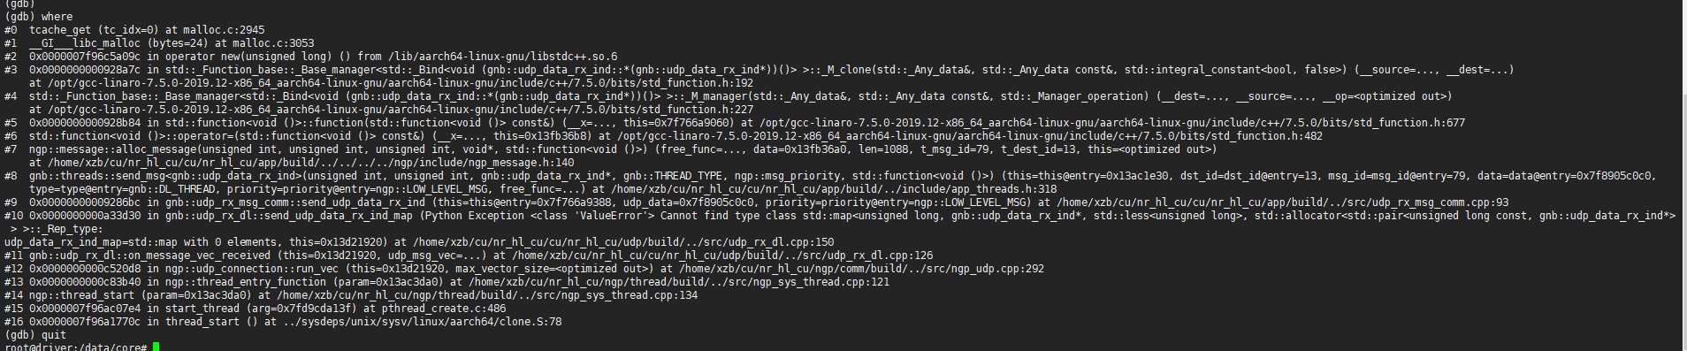Click the "(gdb) quit" command line
This screenshot has width=1687, height=351.
[35, 335]
